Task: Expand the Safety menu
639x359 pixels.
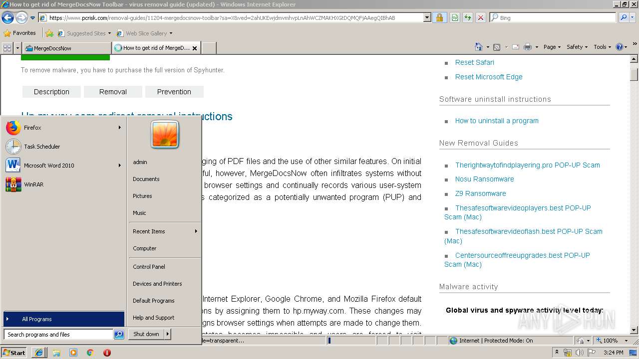Action: click(x=577, y=47)
